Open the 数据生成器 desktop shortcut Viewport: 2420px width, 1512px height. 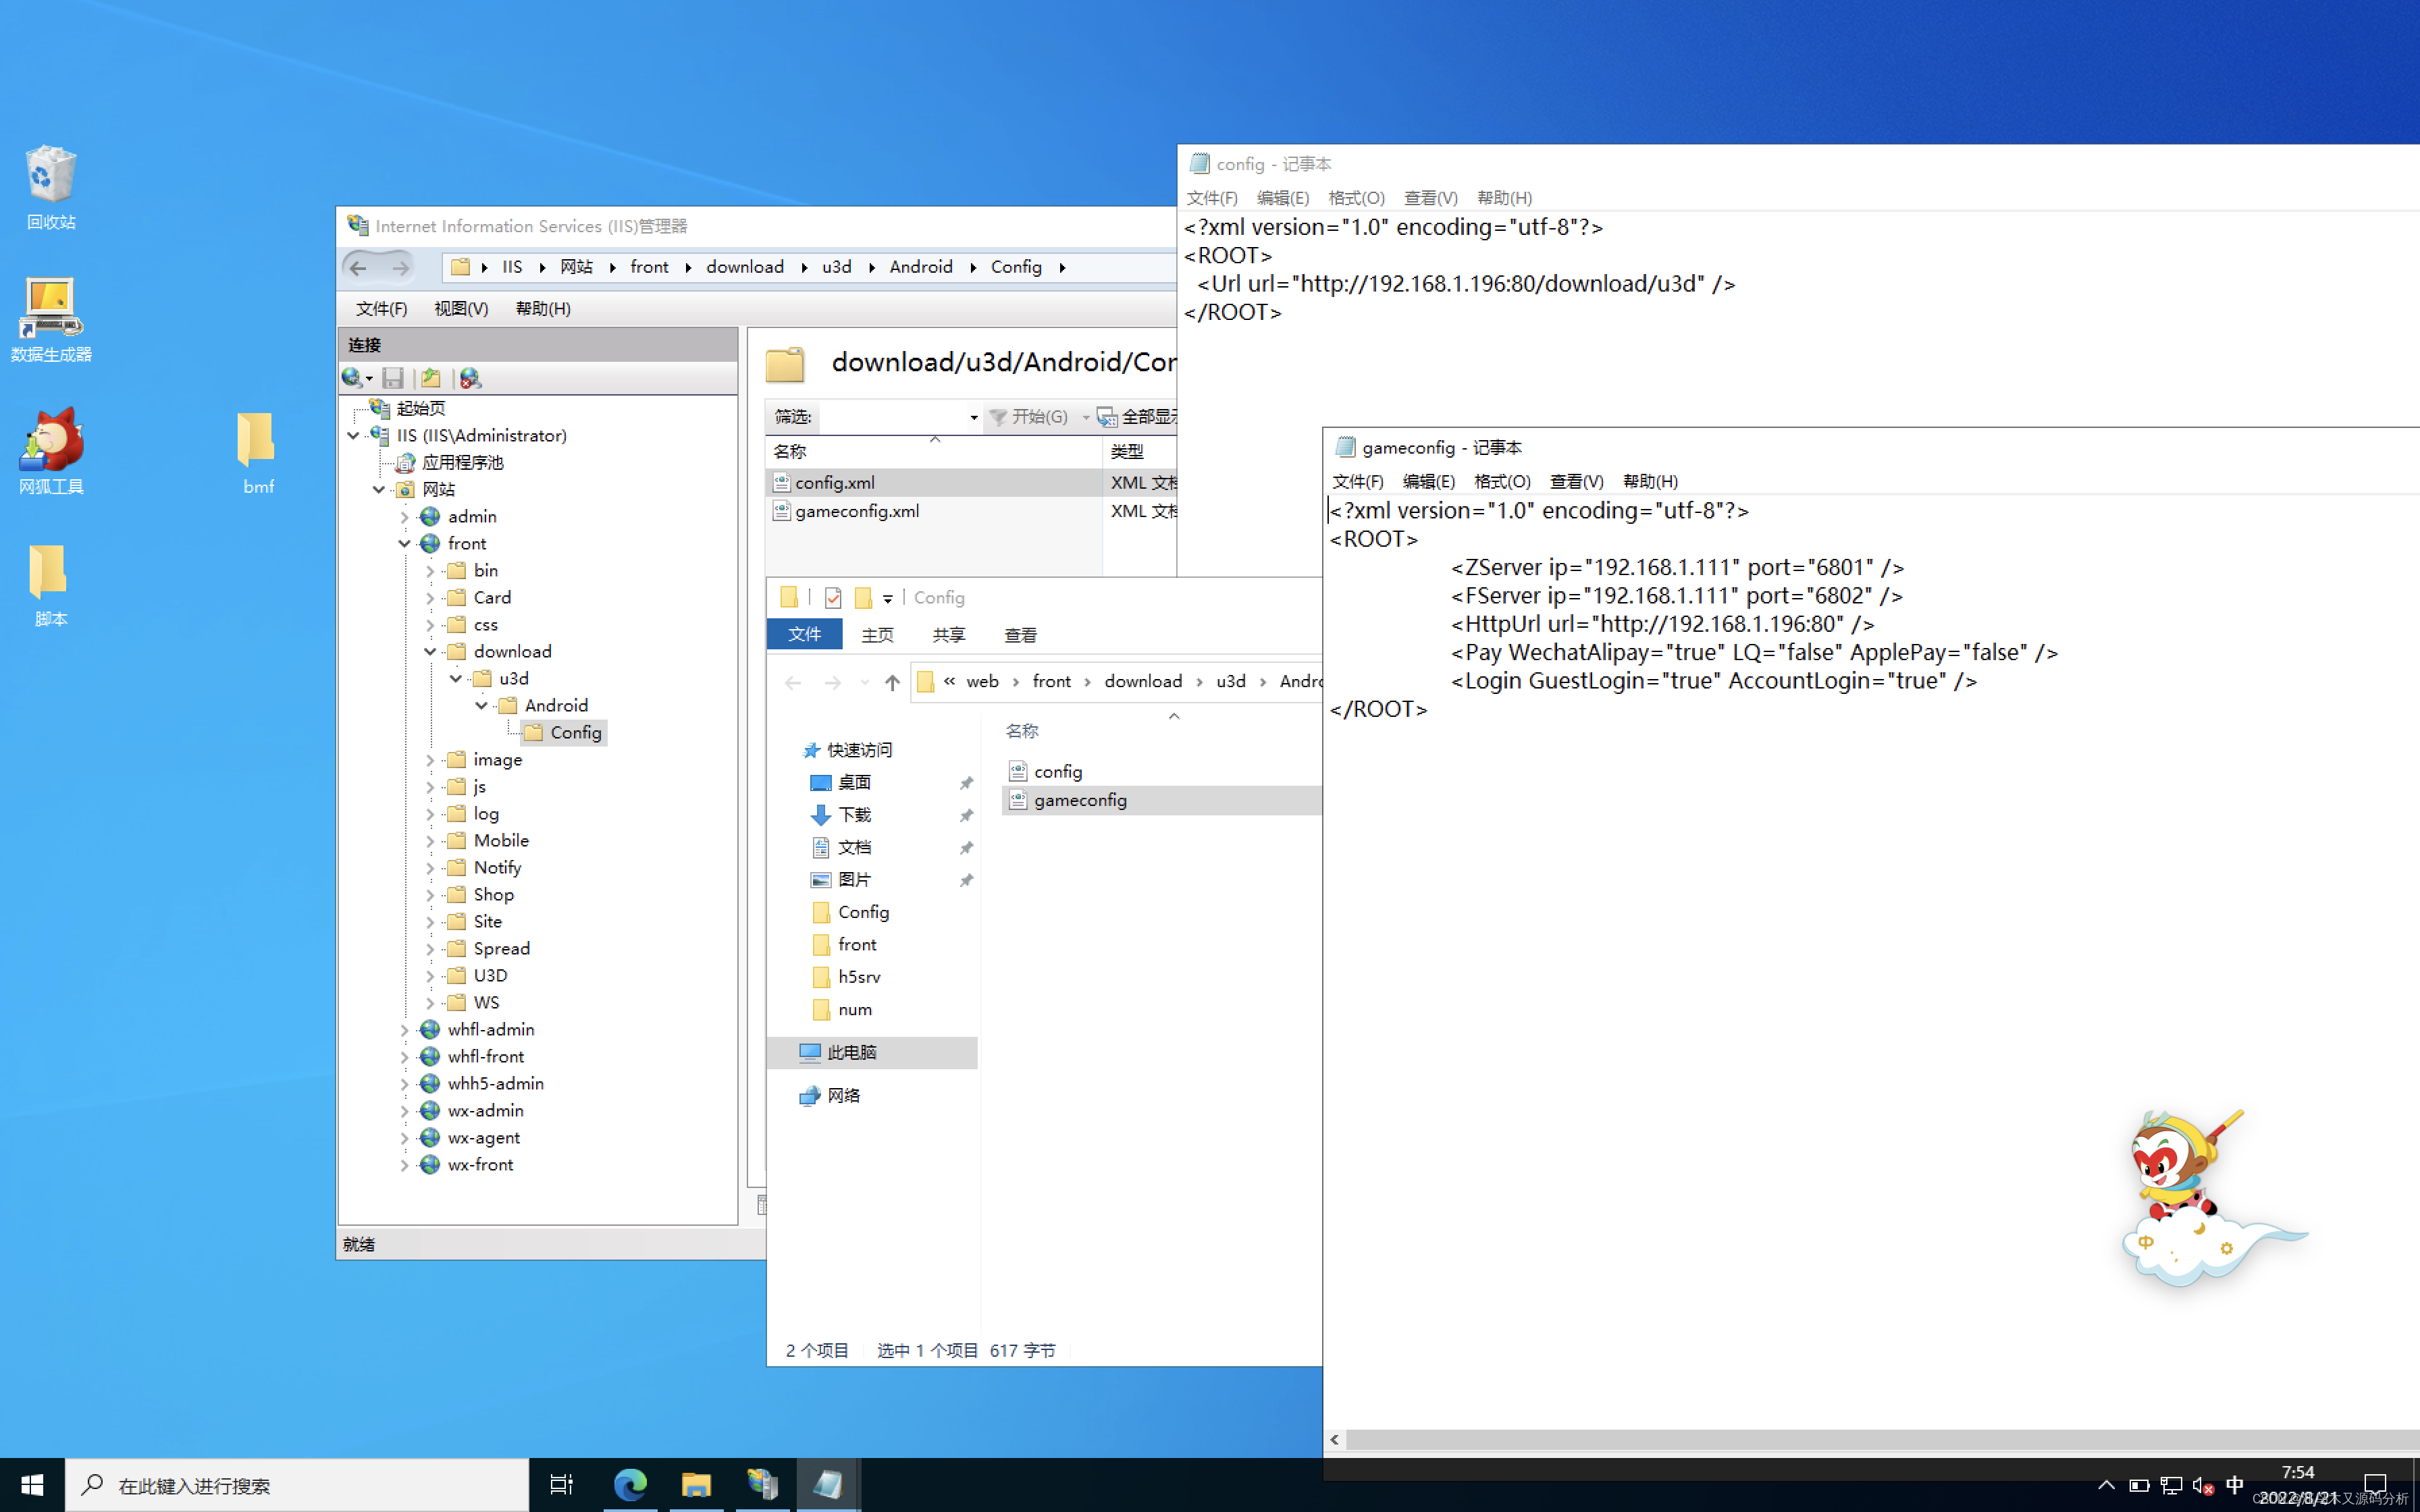[50, 319]
